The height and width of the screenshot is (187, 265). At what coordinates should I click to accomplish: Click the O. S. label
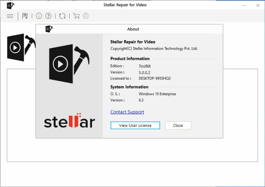click(x=115, y=94)
